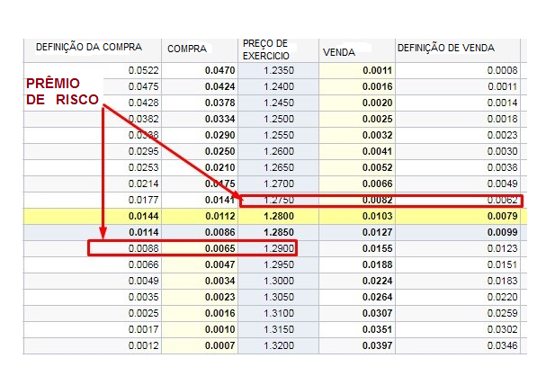
Task: Click the 0.0088 definição da compra cell
Action: 145,247
